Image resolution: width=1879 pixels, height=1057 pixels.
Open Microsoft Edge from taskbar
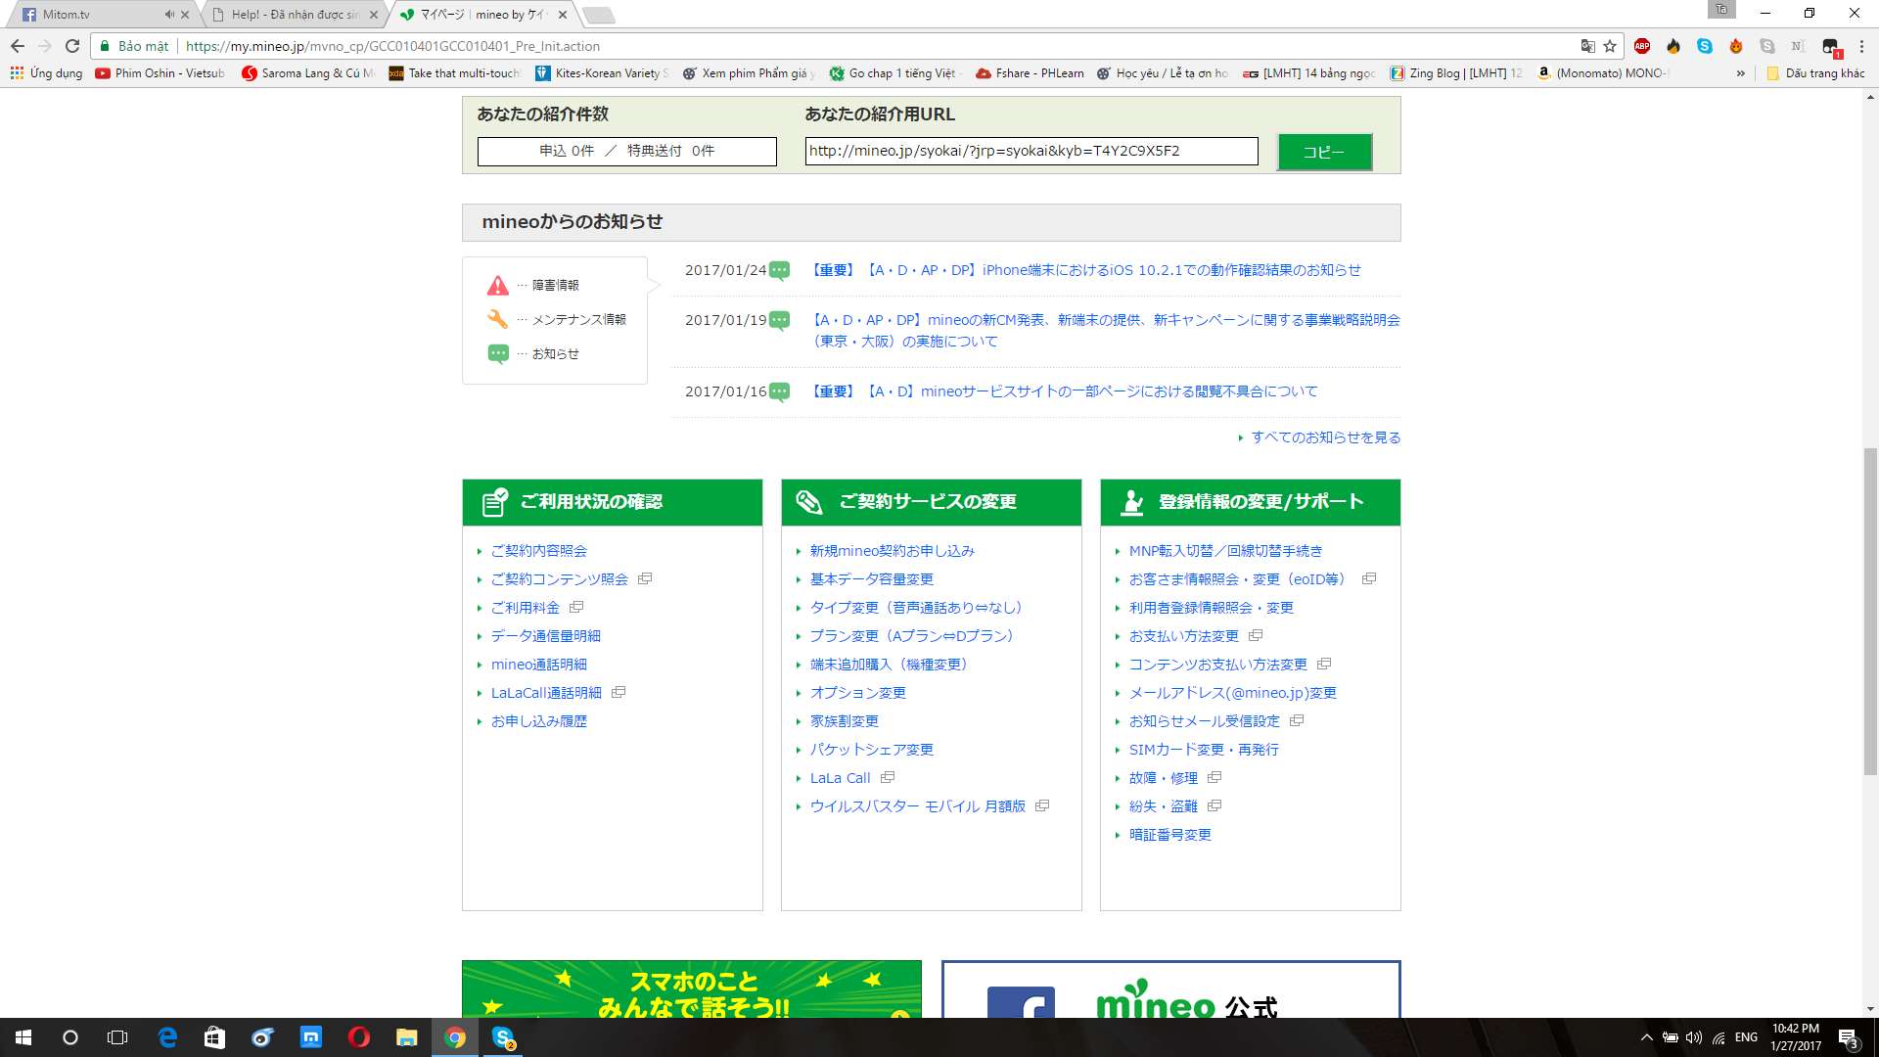tap(167, 1037)
